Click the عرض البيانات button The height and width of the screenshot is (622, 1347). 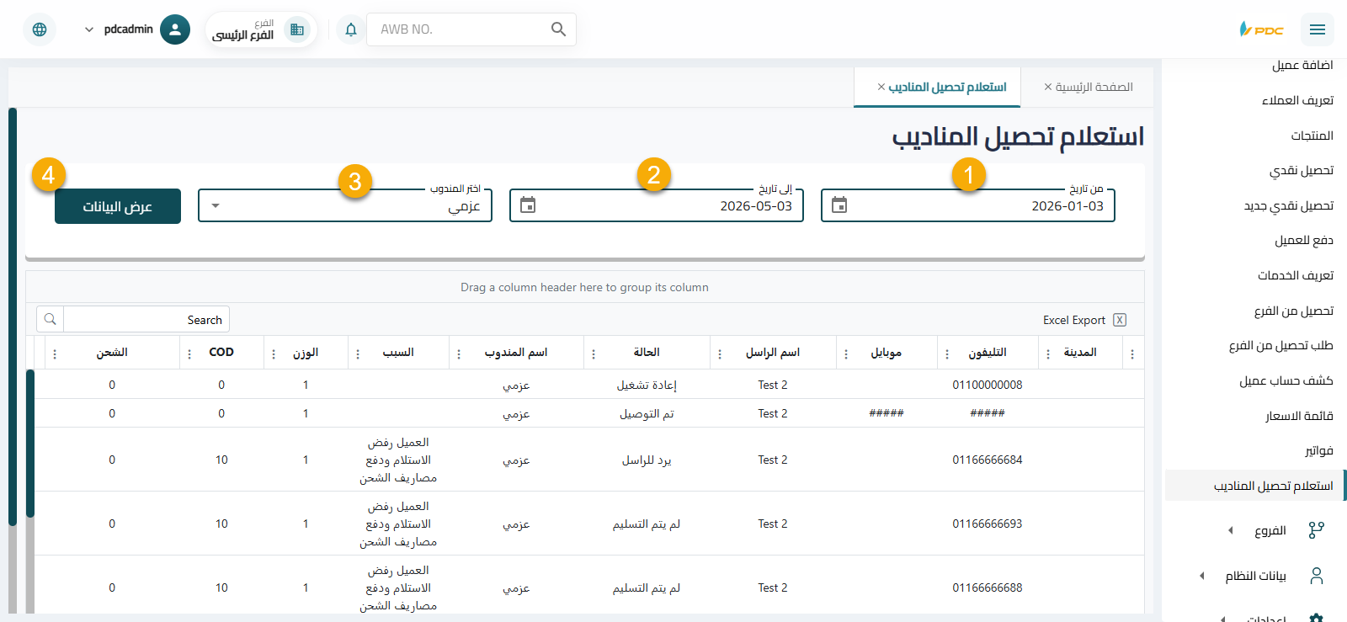click(x=118, y=206)
